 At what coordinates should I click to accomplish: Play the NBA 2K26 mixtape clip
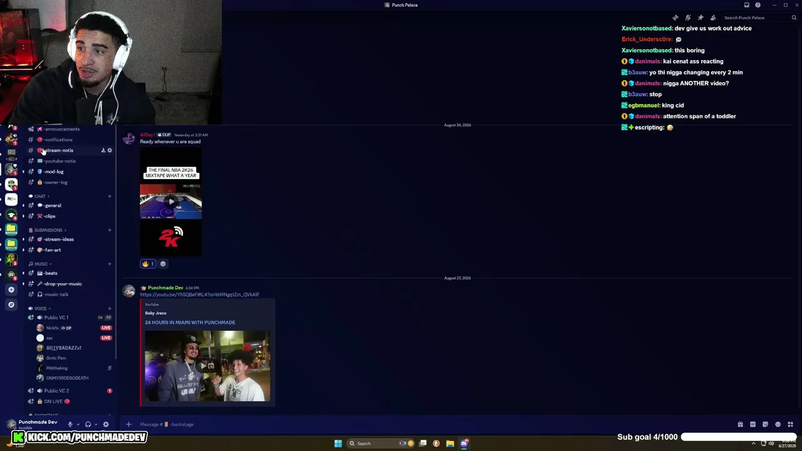click(x=170, y=202)
